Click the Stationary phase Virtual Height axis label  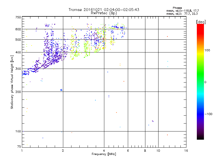(x=12, y=82)
